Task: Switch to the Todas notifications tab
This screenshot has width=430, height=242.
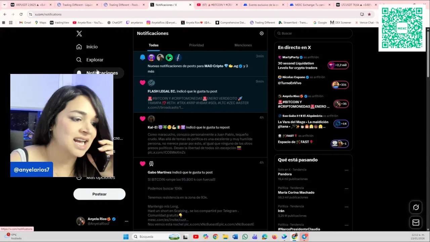Action: [x=154, y=45]
